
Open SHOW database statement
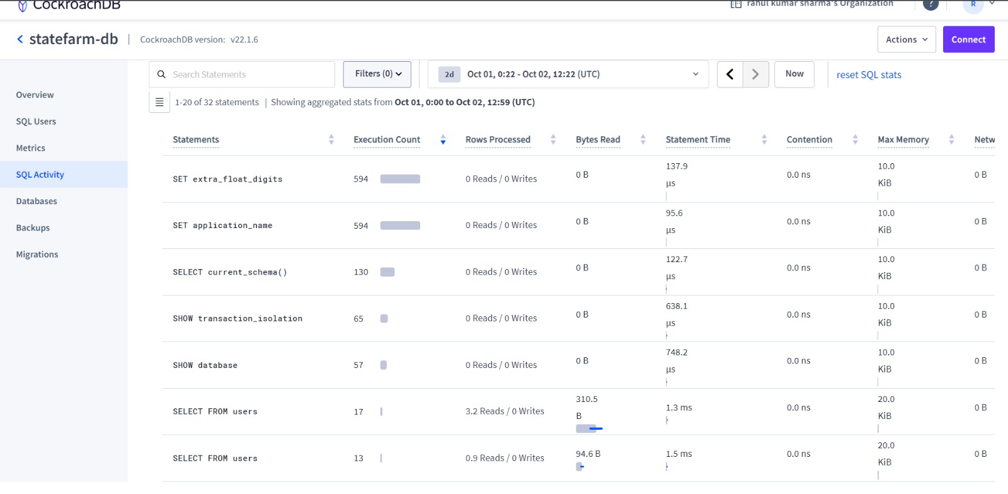[205, 365]
